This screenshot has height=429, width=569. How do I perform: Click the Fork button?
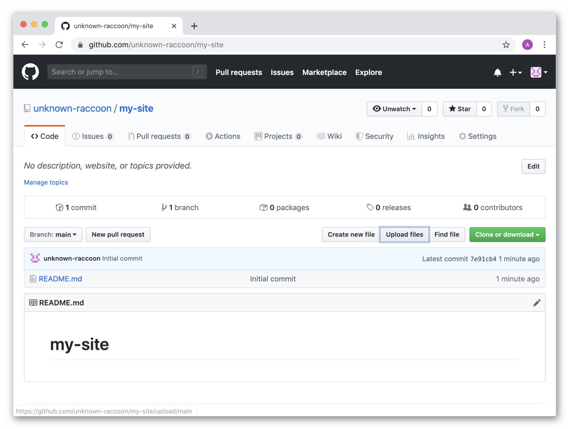(x=513, y=109)
